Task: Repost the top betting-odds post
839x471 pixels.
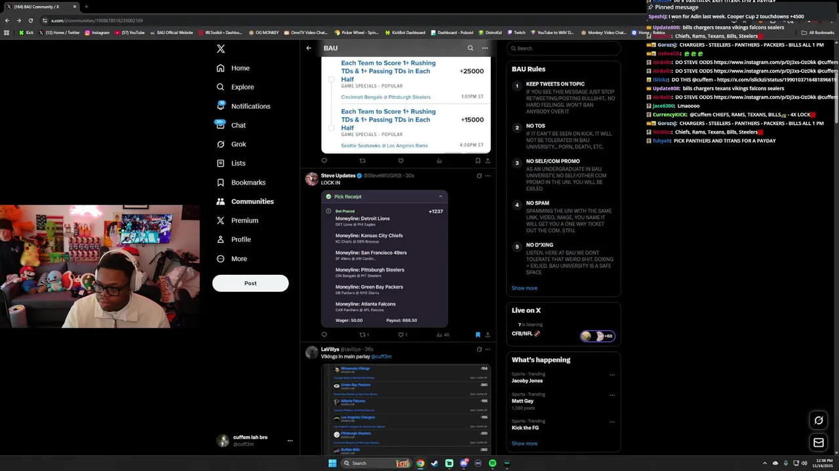Action: point(362,161)
